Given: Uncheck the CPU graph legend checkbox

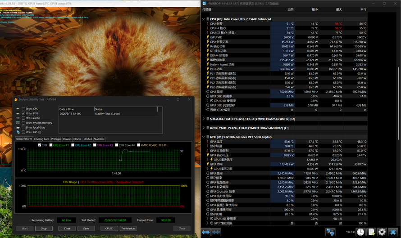Looking at the screenshot, I should tap(40, 145).
